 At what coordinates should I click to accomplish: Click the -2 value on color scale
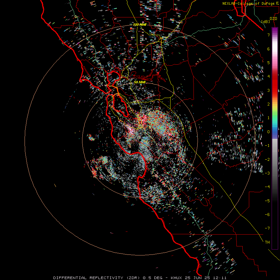(x=267, y=160)
